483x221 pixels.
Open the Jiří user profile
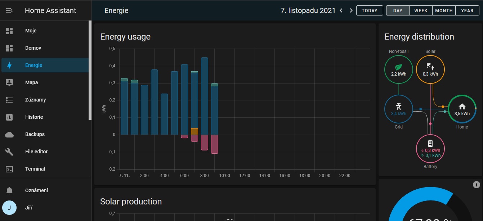click(x=29, y=208)
